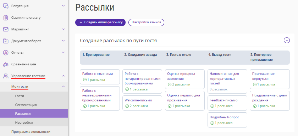The height and width of the screenshot is (136, 298).
Task: Click Настройка языков button
Action: (146, 22)
